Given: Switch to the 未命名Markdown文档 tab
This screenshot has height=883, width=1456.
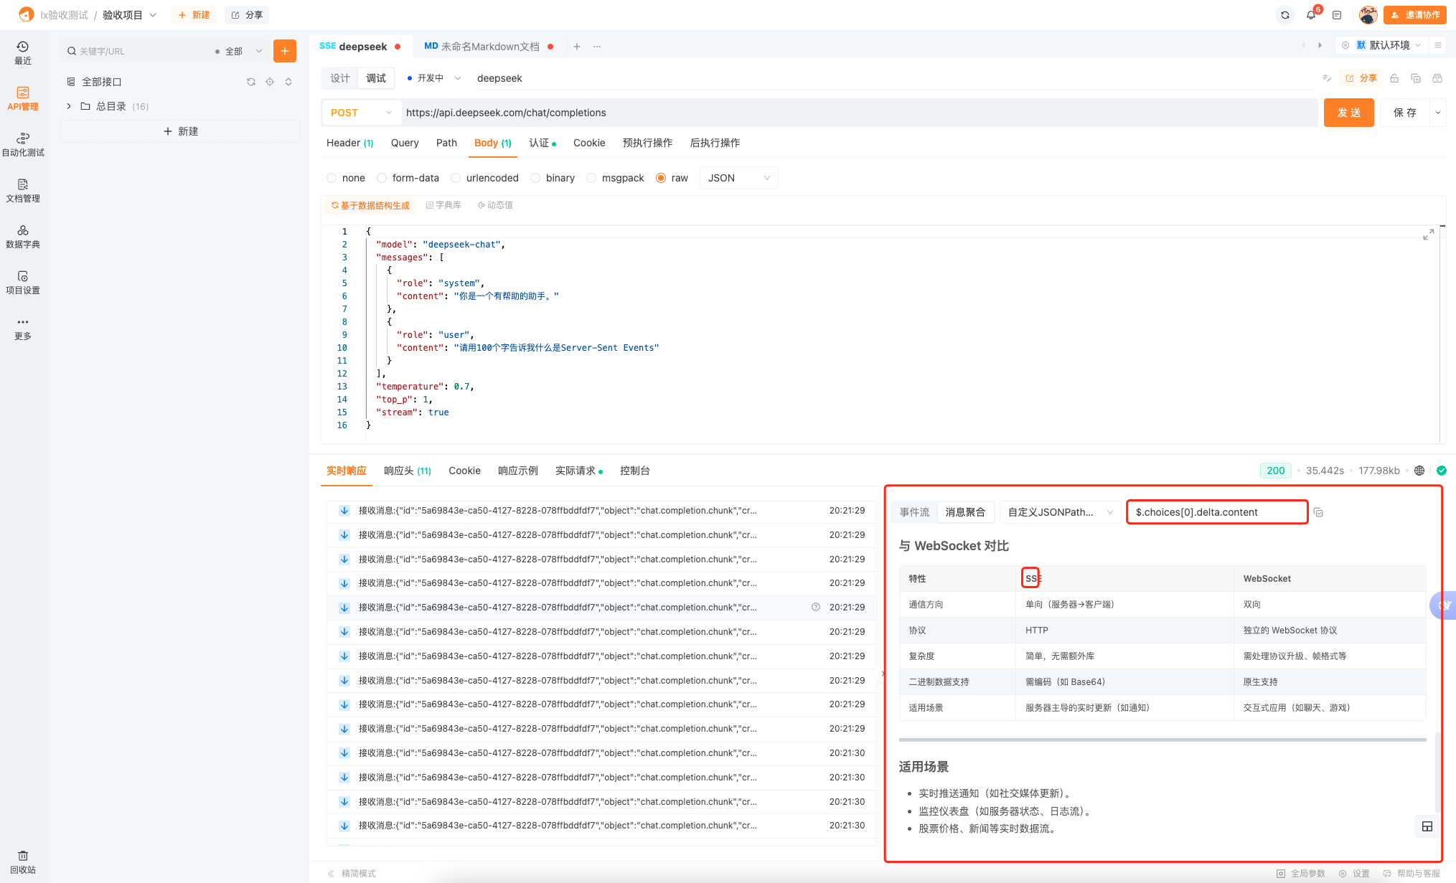Looking at the screenshot, I should point(489,47).
